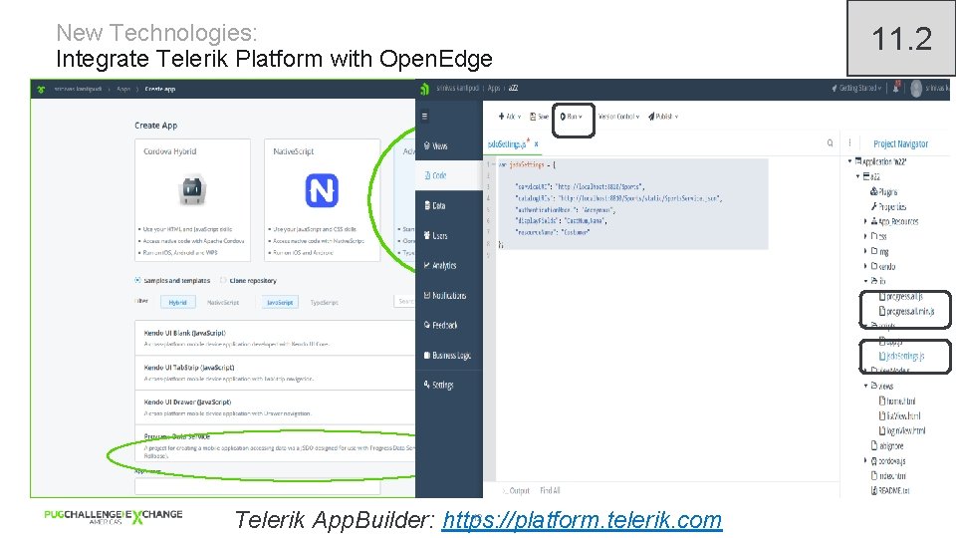Open Business Logic in the sidebar
The image size is (956, 538).
pos(449,355)
